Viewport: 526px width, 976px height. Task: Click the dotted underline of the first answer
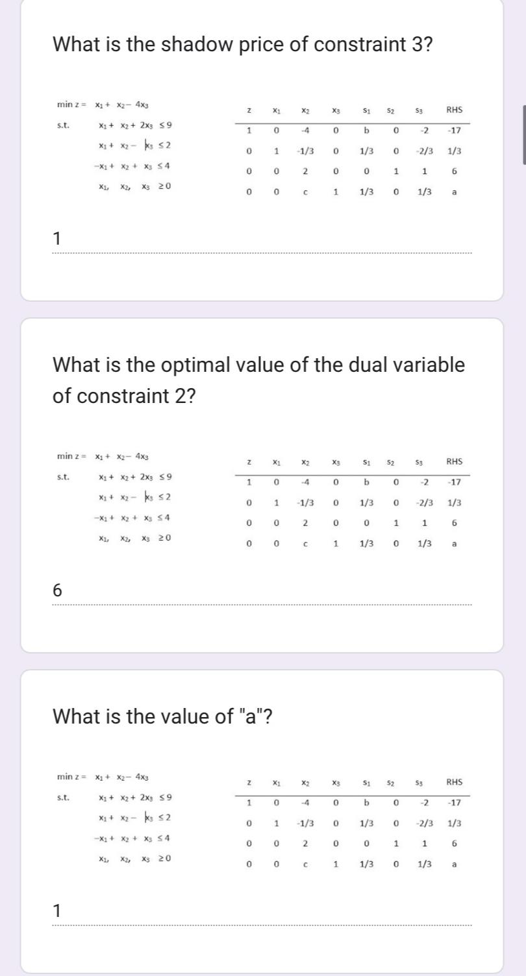click(260, 252)
